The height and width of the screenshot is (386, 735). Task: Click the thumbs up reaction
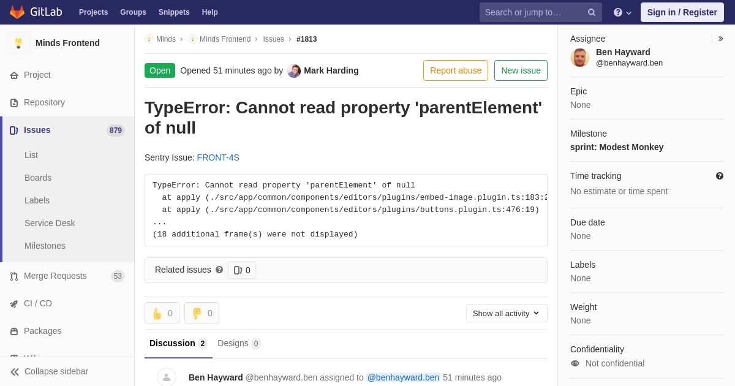(x=162, y=313)
